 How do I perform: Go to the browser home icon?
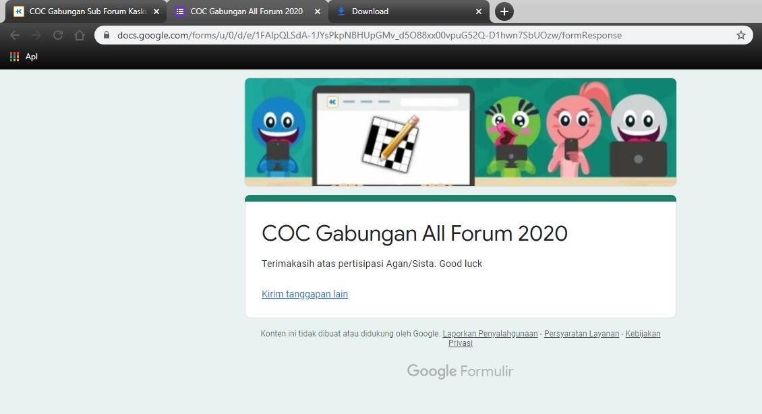pyautogui.click(x=79, y=35)
